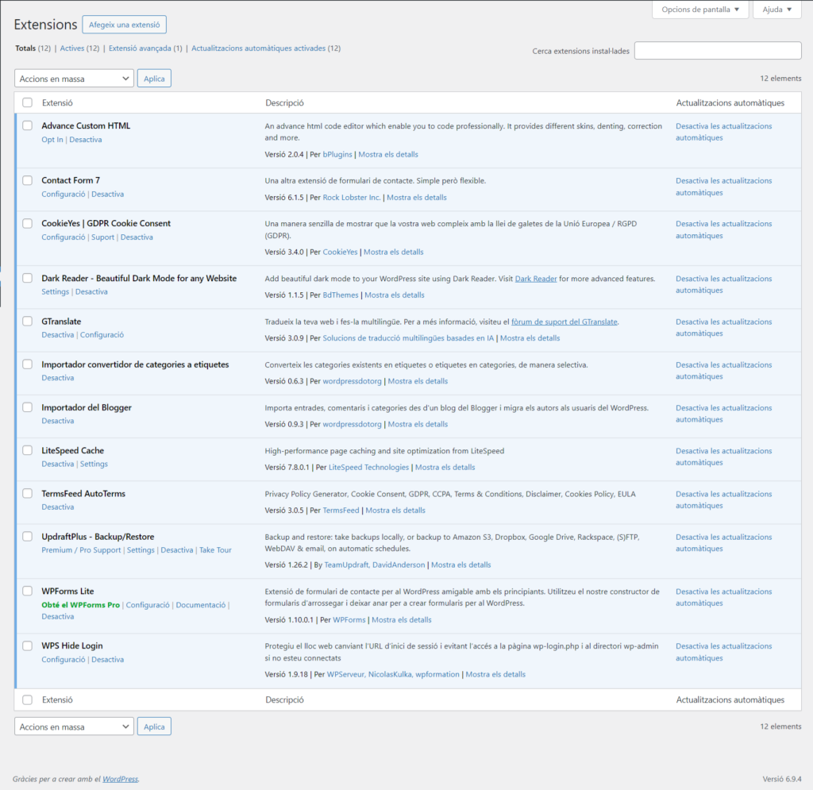The height and width of the screenshot is (790, 813).
Task: Click the plugin search input field
Action: pyautogui.click(x=717, y=51)
